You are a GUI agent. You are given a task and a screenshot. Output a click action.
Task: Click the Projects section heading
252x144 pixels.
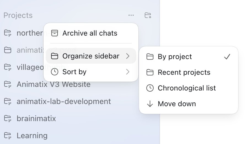pyautogui.click(x=18, y=15)
